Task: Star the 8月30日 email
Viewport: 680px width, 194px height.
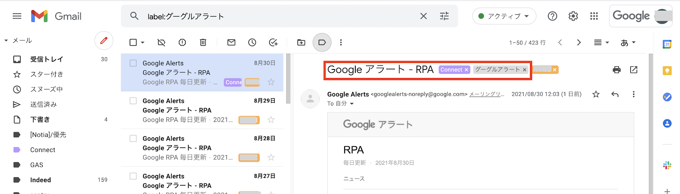Action: click(x=271, y=82)
